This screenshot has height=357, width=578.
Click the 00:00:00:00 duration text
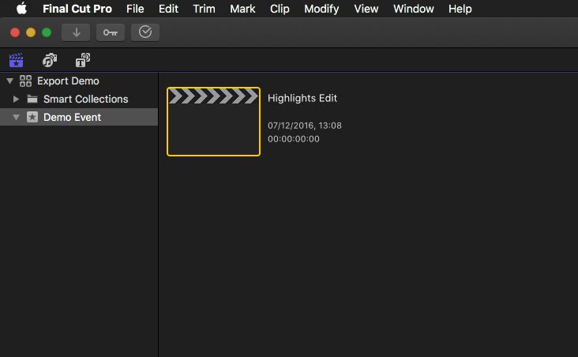pyautogui.click(x=294, y=139)
